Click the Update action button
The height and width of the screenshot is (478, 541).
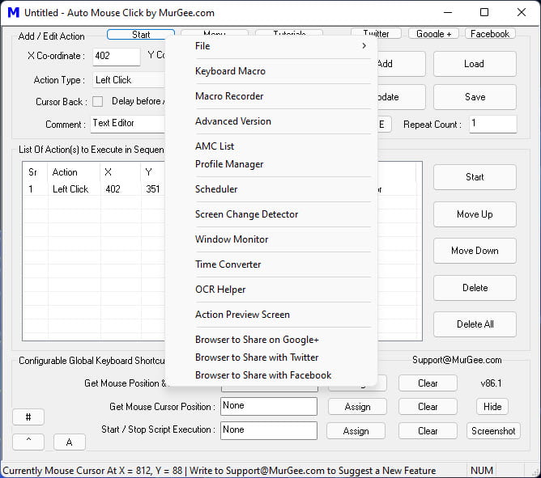[x=401, y=97]
